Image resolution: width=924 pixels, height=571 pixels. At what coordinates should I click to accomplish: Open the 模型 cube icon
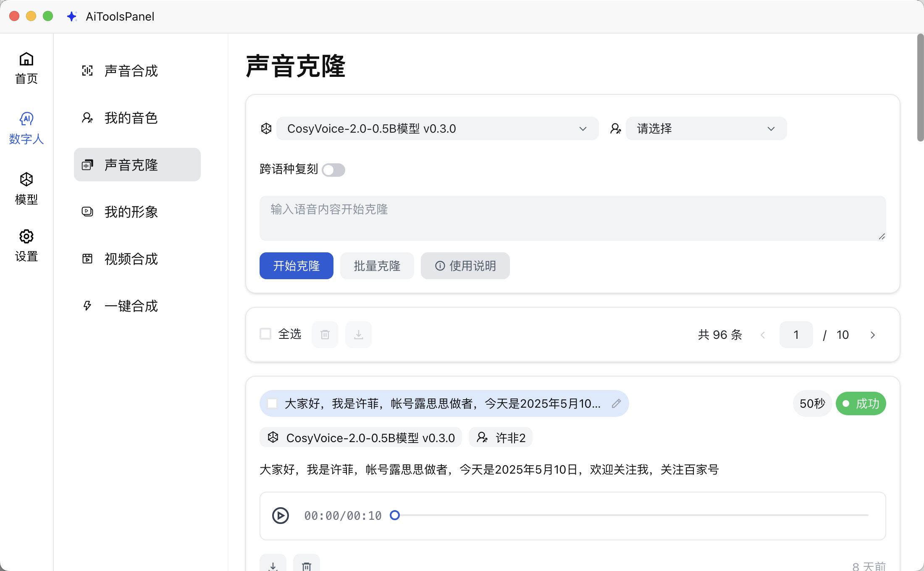pos(26,179)
